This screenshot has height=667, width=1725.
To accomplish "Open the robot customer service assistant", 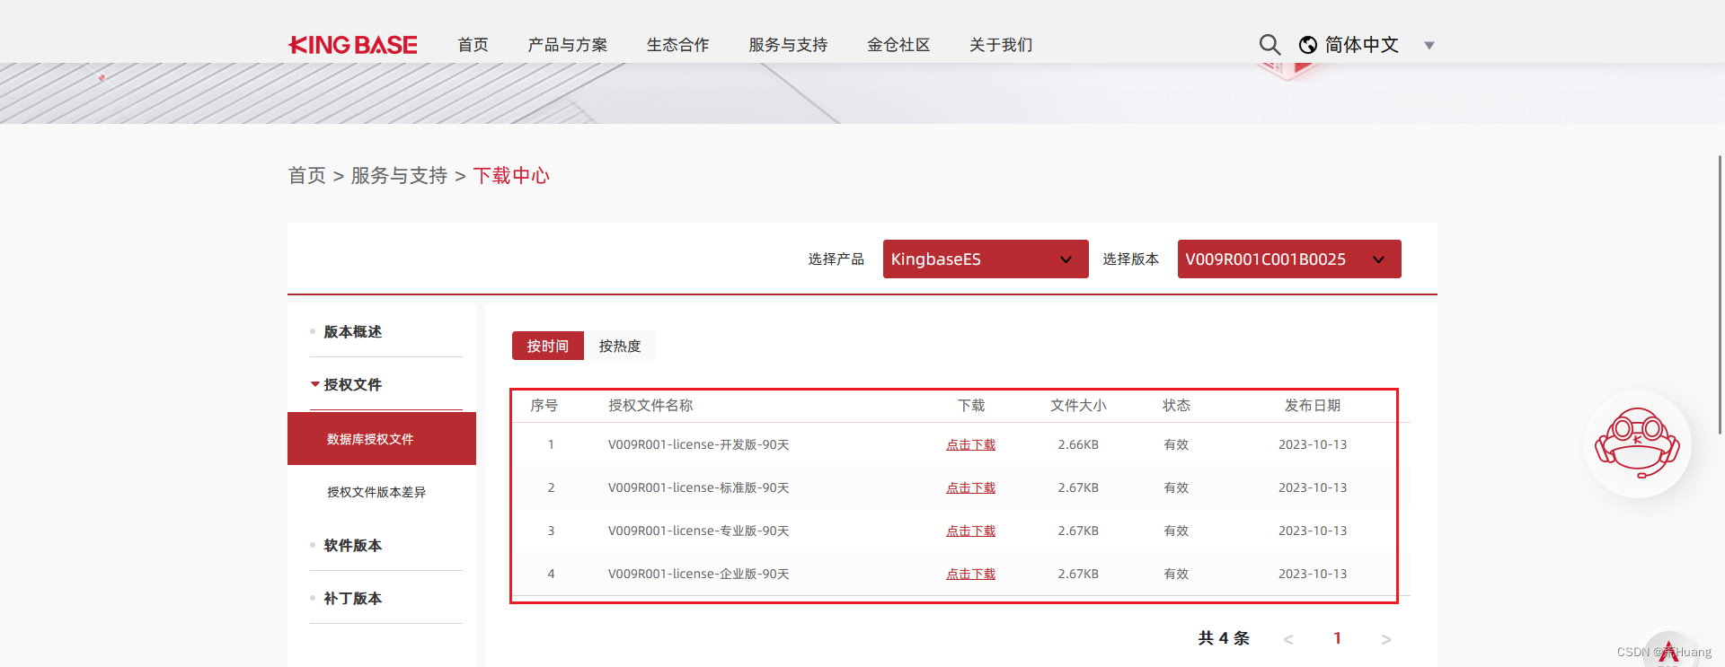I will click(x=1637, y=443).
